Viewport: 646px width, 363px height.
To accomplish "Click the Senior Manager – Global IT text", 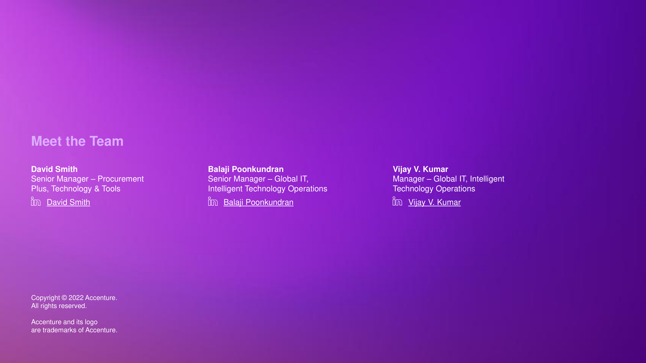I will pyautogui.click(x=258, y=179).
